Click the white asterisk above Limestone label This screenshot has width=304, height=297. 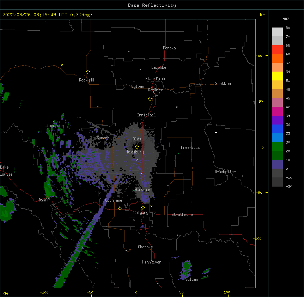pos(54,122)
